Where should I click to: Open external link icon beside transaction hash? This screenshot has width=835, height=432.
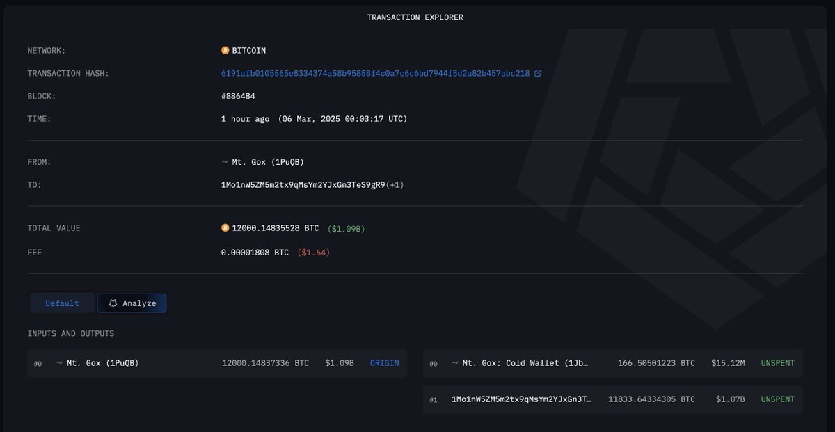click(538, 73)
